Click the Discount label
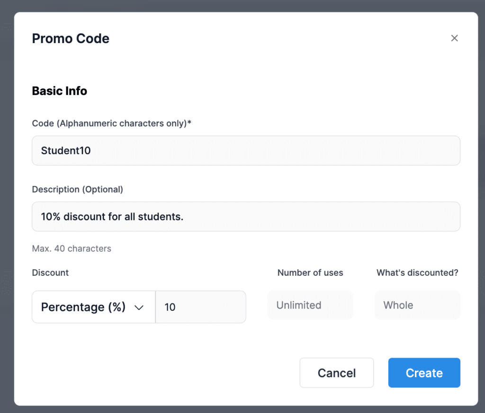485x413 pixels. pyautogui.click(x=50, y=272)
